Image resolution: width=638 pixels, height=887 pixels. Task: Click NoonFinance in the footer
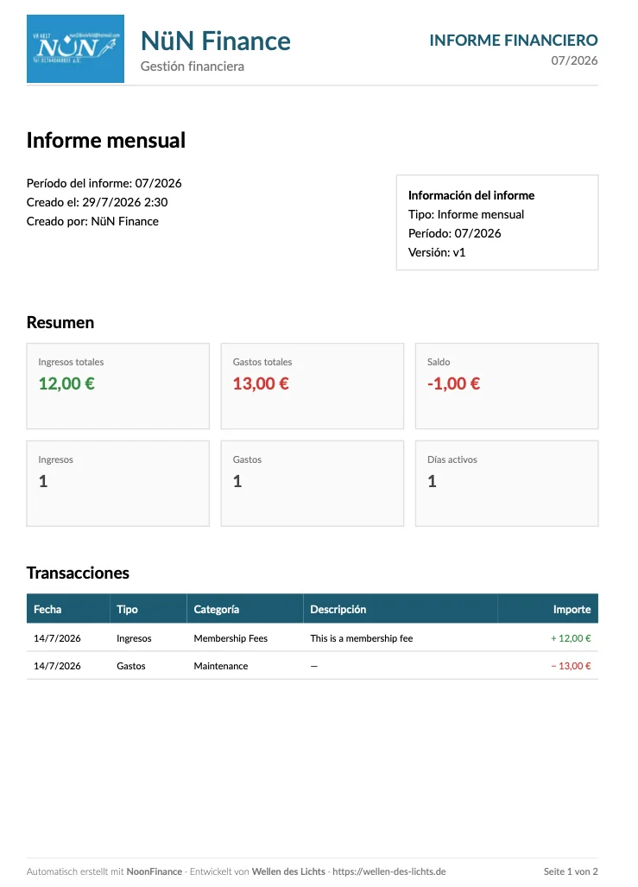154,871
